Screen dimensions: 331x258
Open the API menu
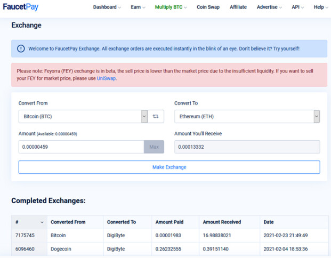click(x=297, y=7)
